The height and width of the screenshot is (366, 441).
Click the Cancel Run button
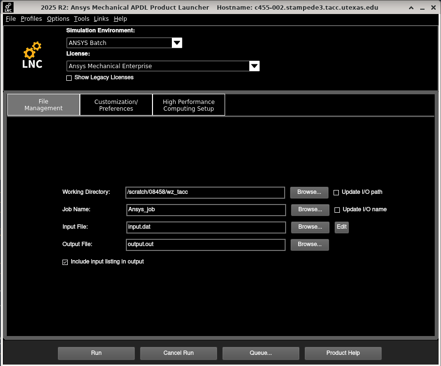179,353
